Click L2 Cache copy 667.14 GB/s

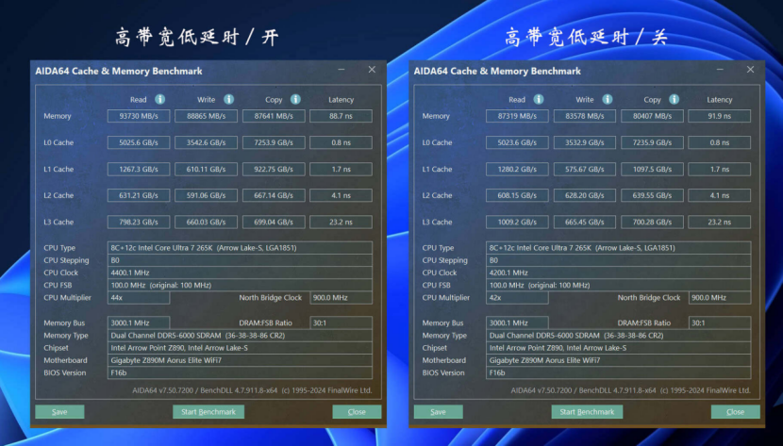pyautogui.click(x=274, y=195)
